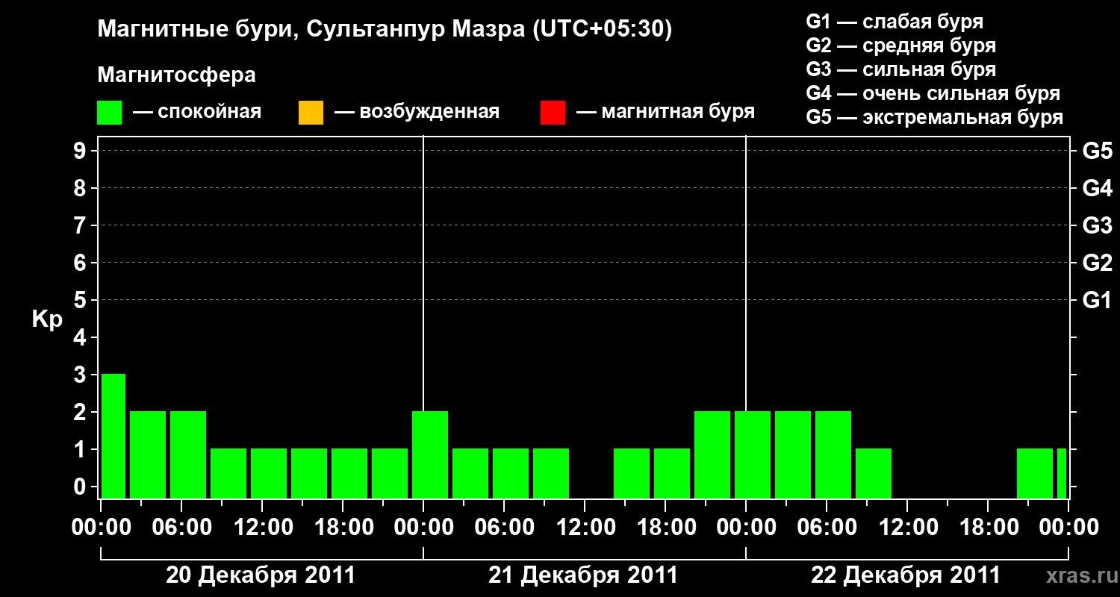Click the 'Kp' axis title

[x=47, y=319]
